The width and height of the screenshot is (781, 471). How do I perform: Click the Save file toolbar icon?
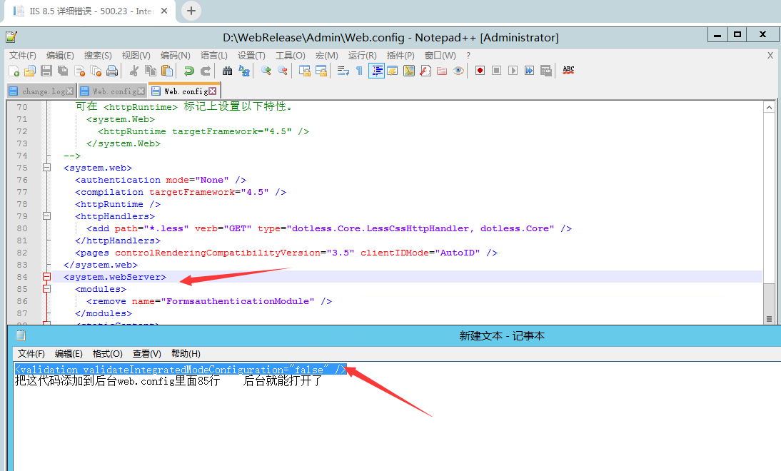click(46, 71)
